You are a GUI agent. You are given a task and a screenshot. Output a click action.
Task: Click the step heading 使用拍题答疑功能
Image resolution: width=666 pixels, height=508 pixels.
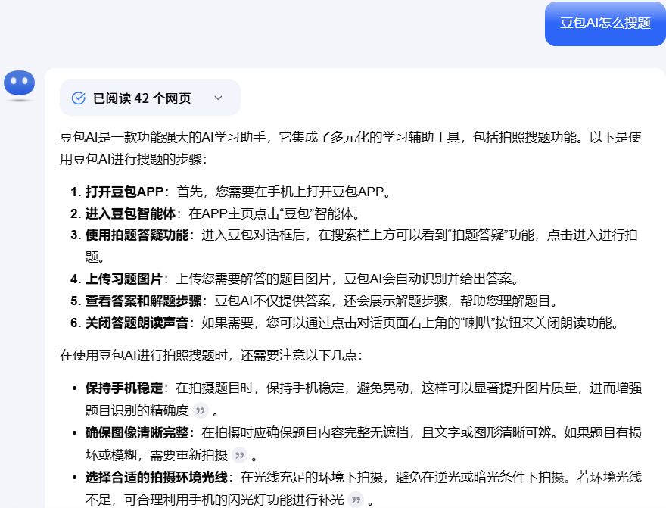pyautogui.click(x=137, y=235)
